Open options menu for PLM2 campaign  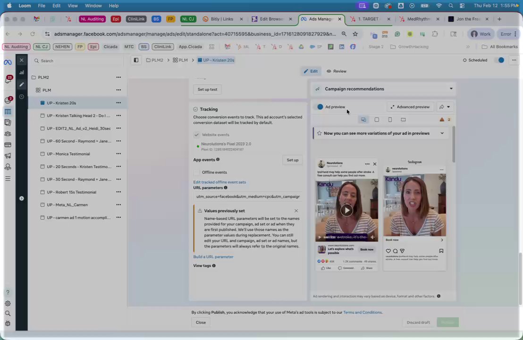click(x=118, y=77)
